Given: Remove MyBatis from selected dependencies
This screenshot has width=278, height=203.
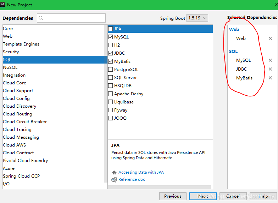Looking at the screenshot, I should coord(270,78).
